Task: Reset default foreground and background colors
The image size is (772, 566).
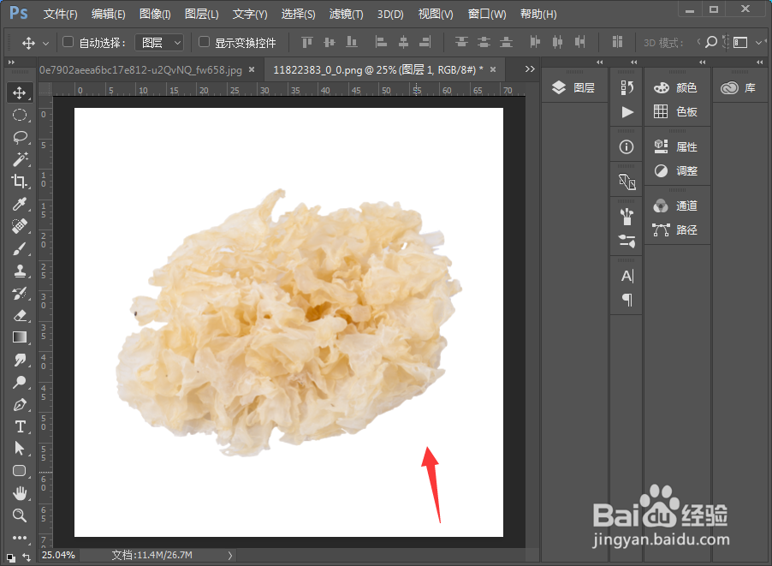Action: (x=11, y=558)
